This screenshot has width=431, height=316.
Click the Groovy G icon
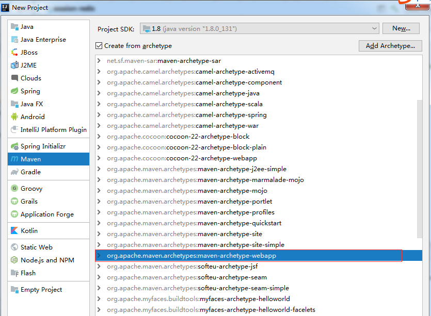point(14,188)
